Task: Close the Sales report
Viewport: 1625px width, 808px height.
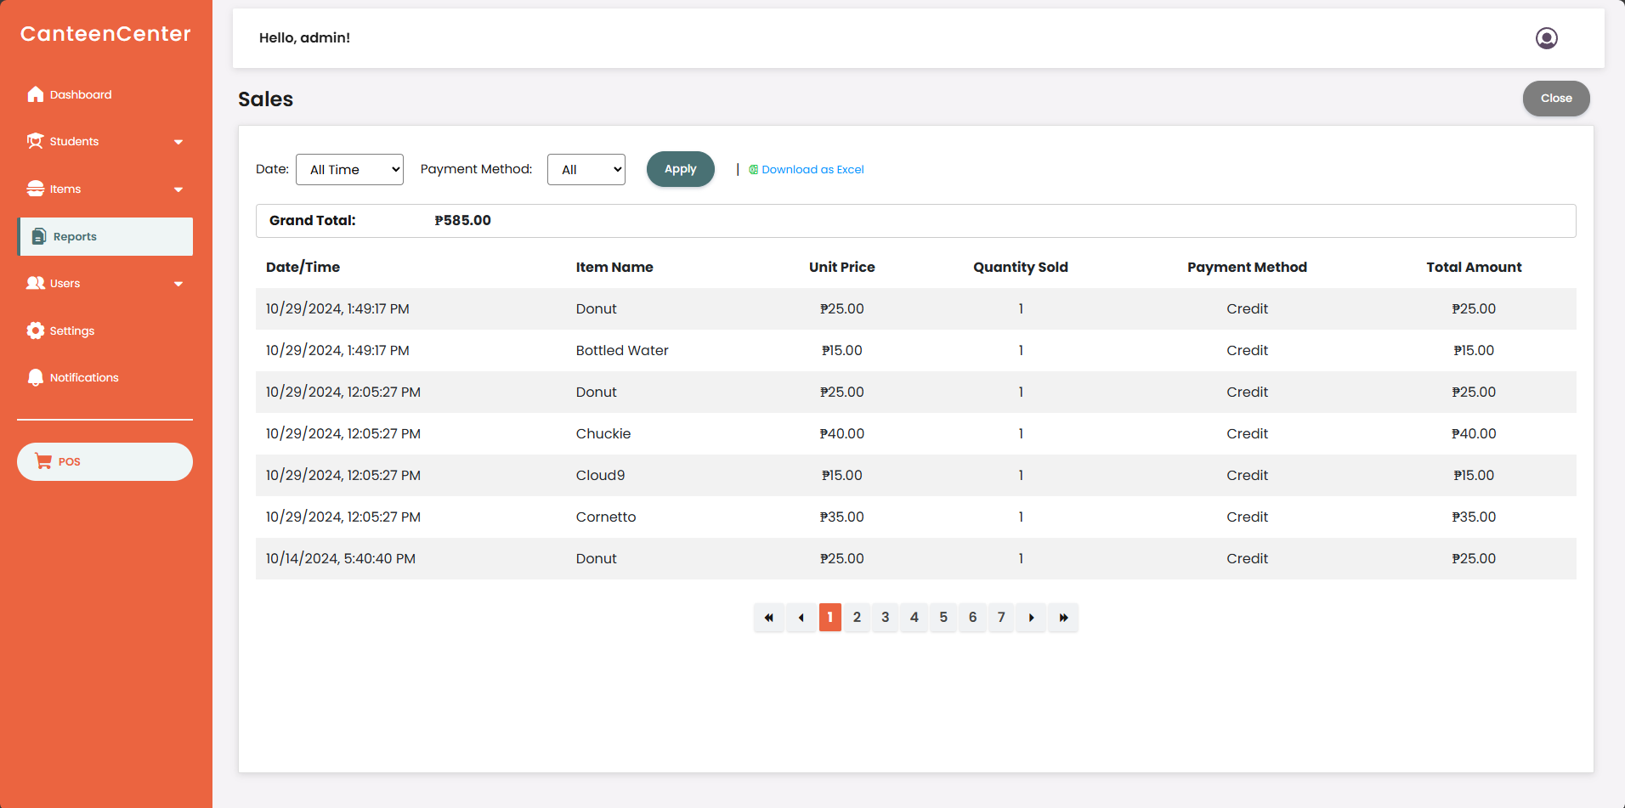Action: click(x=1556, y=99)
